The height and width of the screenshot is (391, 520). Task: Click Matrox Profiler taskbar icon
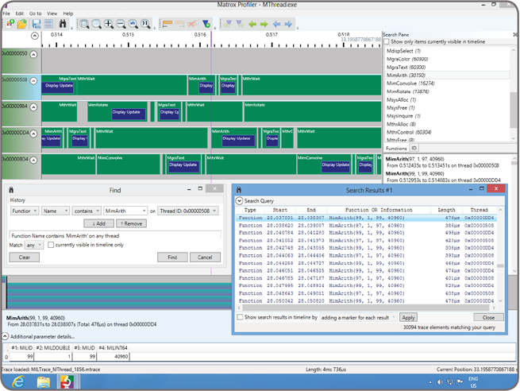(x=67, y=382)
